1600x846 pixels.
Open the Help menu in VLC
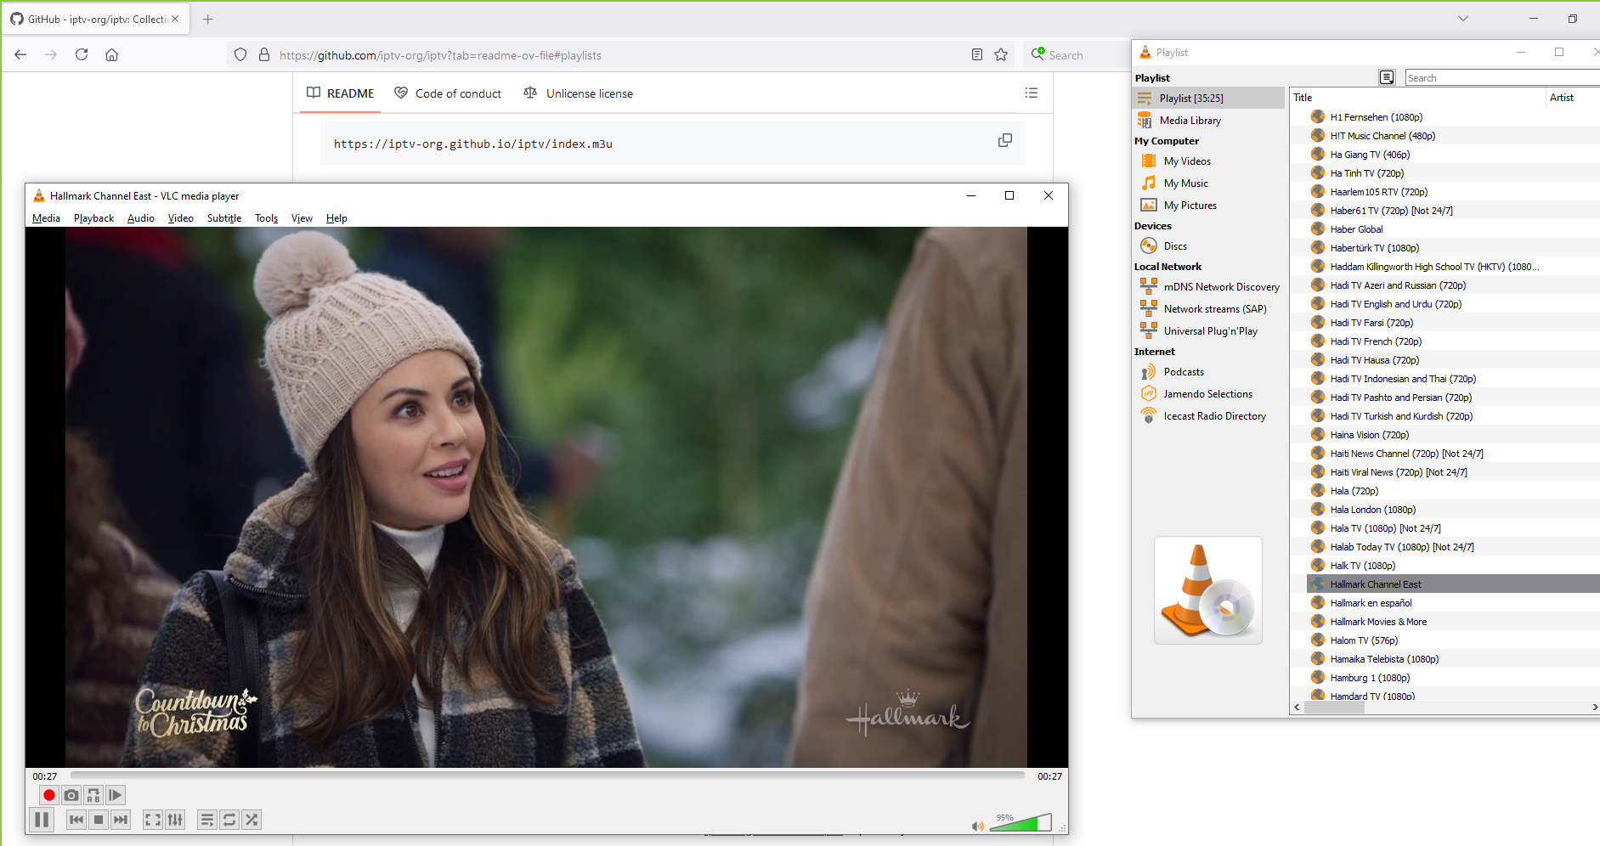pos(336,218)
